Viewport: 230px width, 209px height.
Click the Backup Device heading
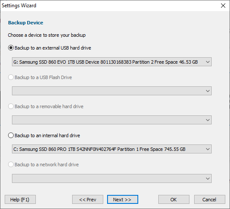(x=26, y=23)
